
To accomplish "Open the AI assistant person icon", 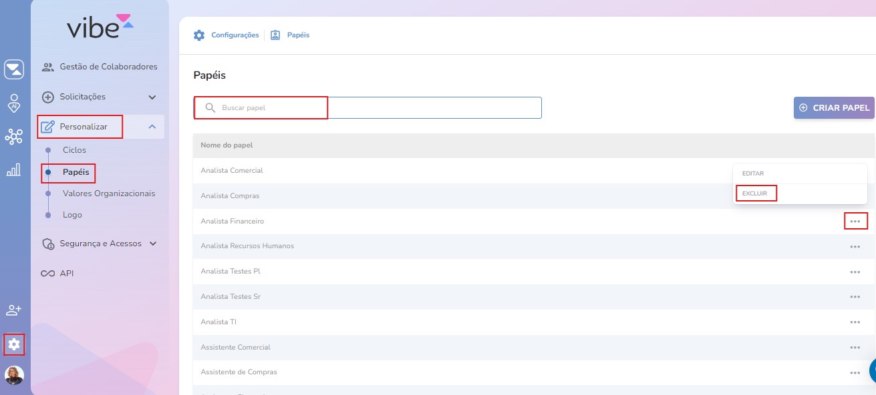I will (x=14, y=103).
